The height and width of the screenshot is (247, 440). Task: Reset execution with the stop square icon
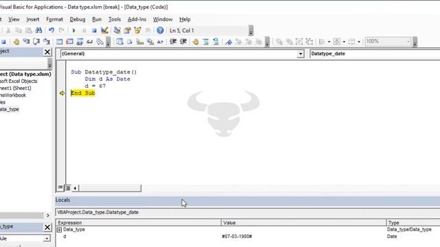pyautogui.click(x=94, y=30)
